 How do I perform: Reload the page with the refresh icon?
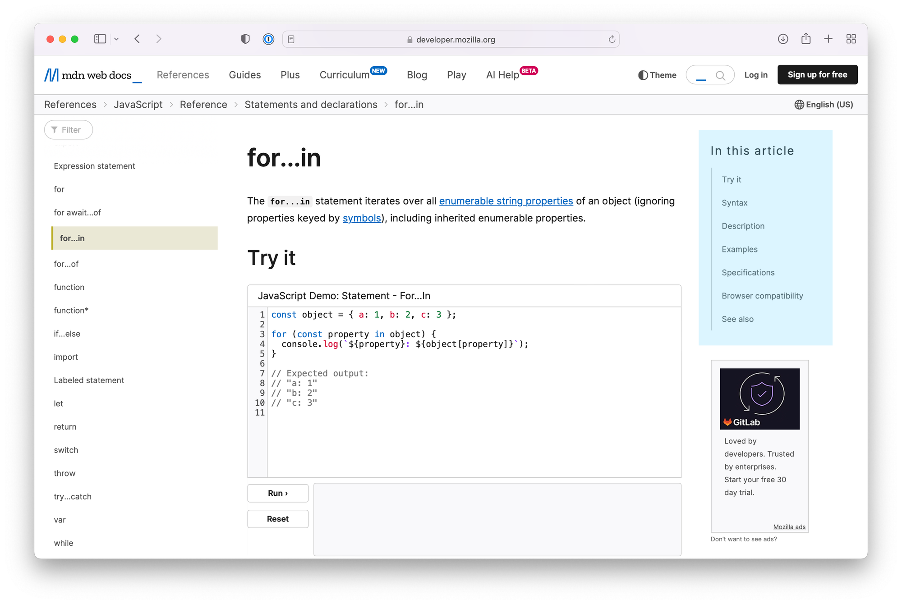point(612,39)
